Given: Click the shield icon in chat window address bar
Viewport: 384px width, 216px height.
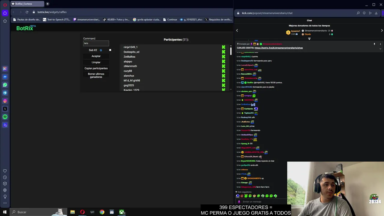Looking at the screenshot, I should tap(364, 13).
